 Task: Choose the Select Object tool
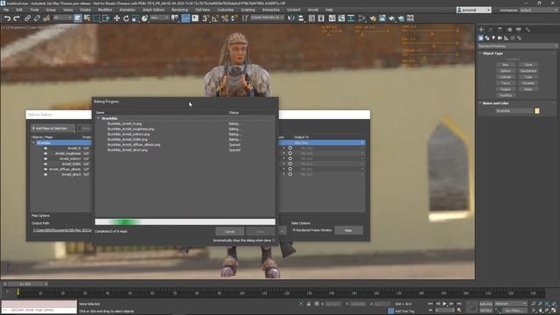click(x=78, y=17)
